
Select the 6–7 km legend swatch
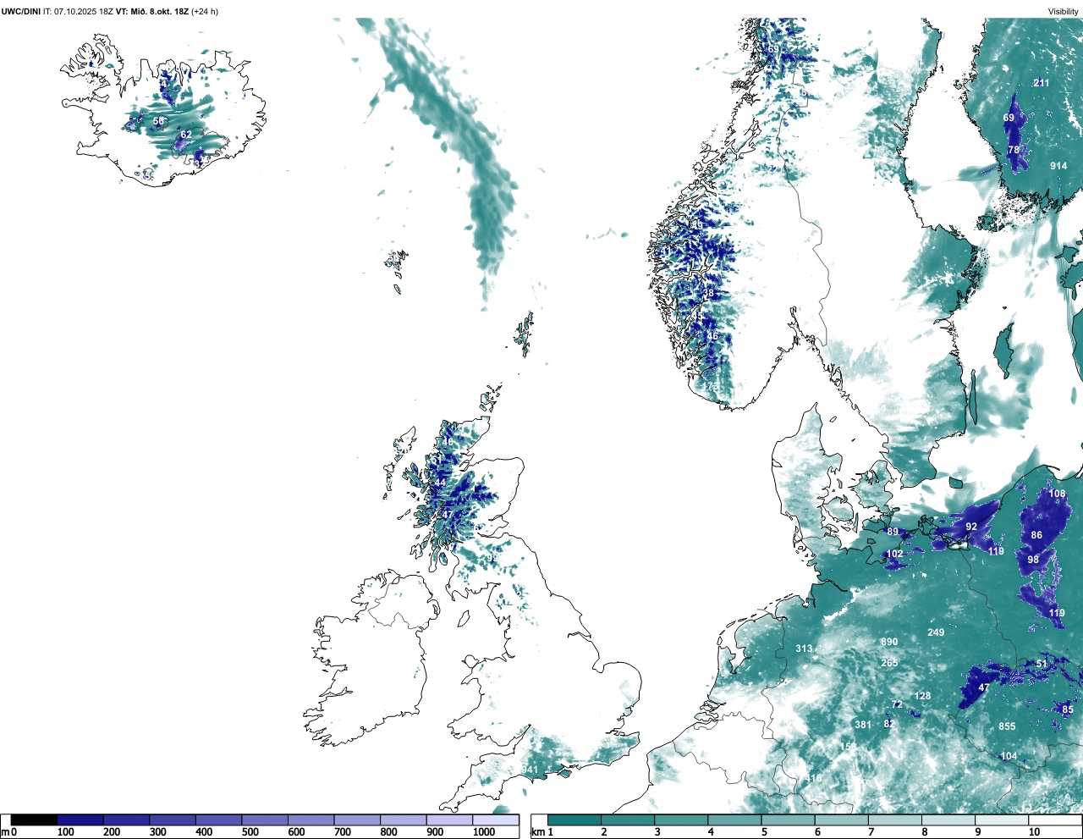[x=842, y=820]
